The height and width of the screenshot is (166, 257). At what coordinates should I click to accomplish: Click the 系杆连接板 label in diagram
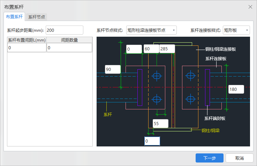click(216, 59)
